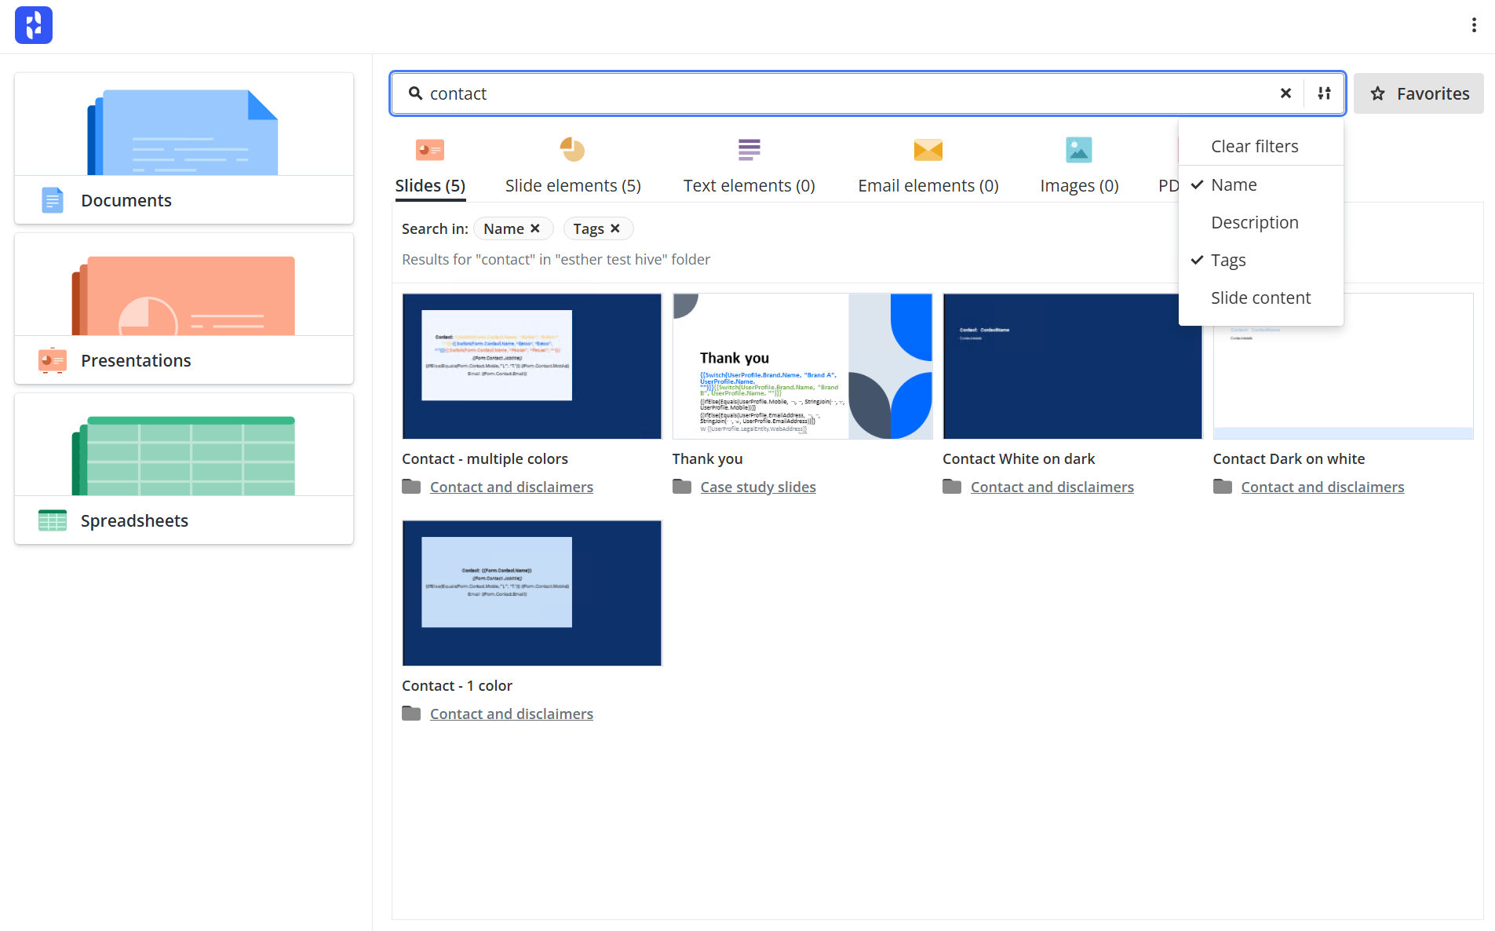Click the Contact - 1 color title
Screen dimensions: 1495x931
pyautogui.click(x=457, y=685)
